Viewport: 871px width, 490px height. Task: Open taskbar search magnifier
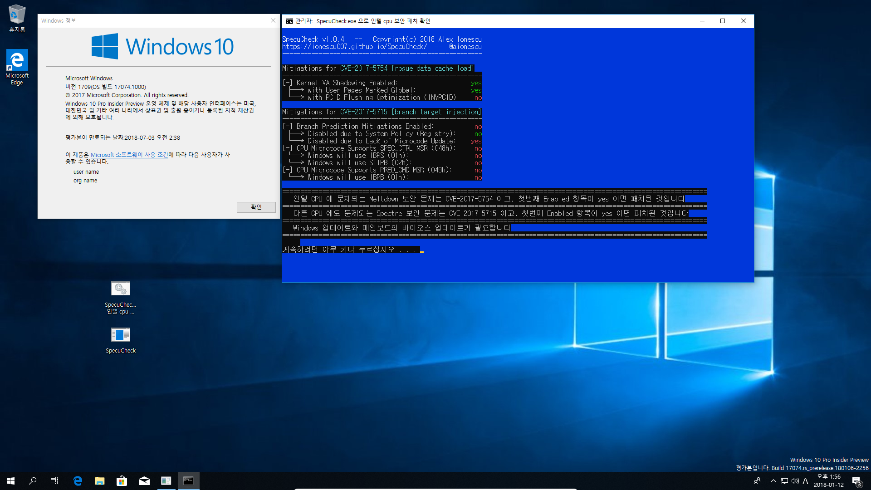[33, 481]
